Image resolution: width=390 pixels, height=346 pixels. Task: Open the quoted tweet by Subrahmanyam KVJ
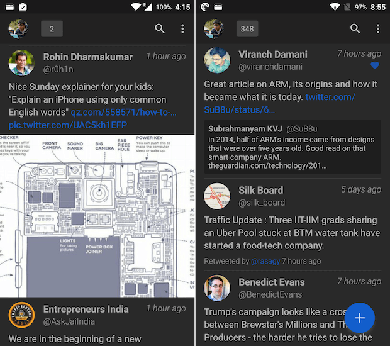coord(292,147)
